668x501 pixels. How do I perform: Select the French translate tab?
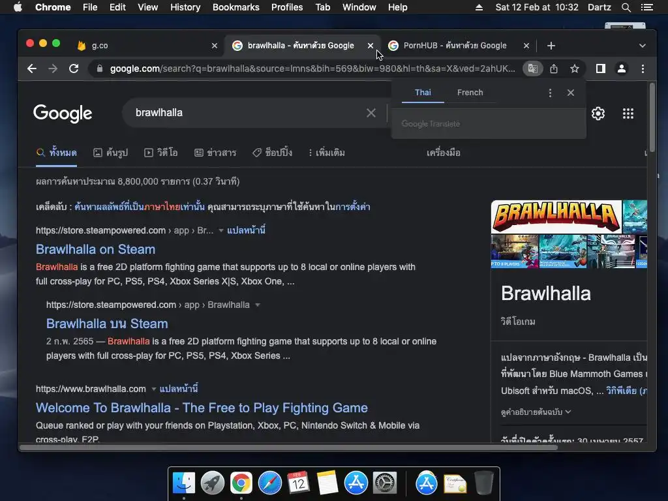pos(470,93)
